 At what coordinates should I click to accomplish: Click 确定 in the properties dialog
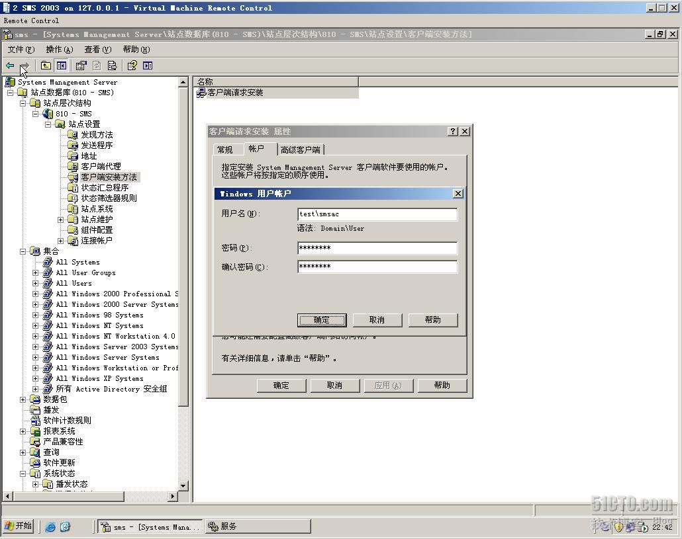tap(281, 386)
